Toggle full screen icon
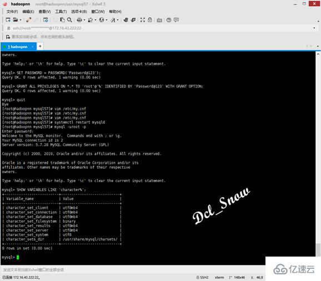Screen dimensions: 321x281 click(x=143, y=19)
